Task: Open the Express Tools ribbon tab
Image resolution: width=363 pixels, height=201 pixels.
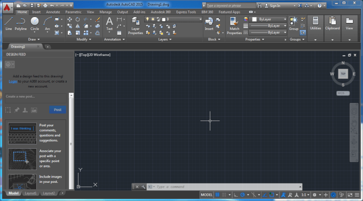Action: (186, 12)
